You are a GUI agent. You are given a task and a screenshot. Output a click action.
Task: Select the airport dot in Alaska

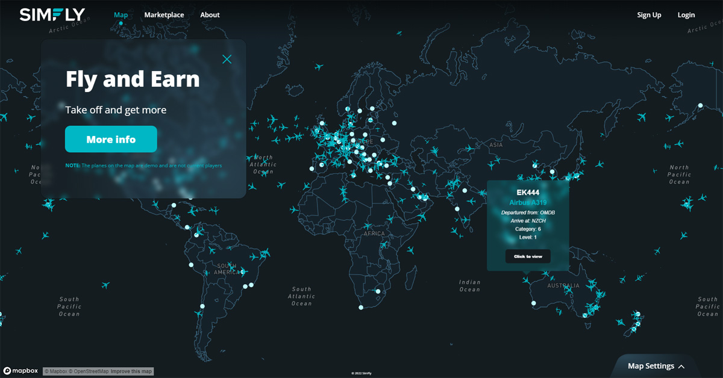(700, 106)
